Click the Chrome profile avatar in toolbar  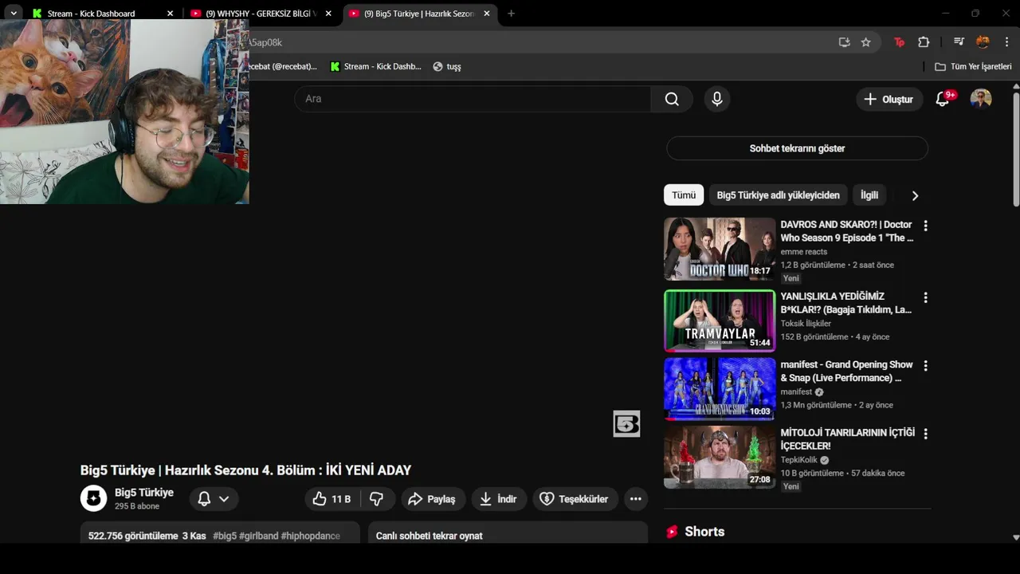tap(983, 42)
